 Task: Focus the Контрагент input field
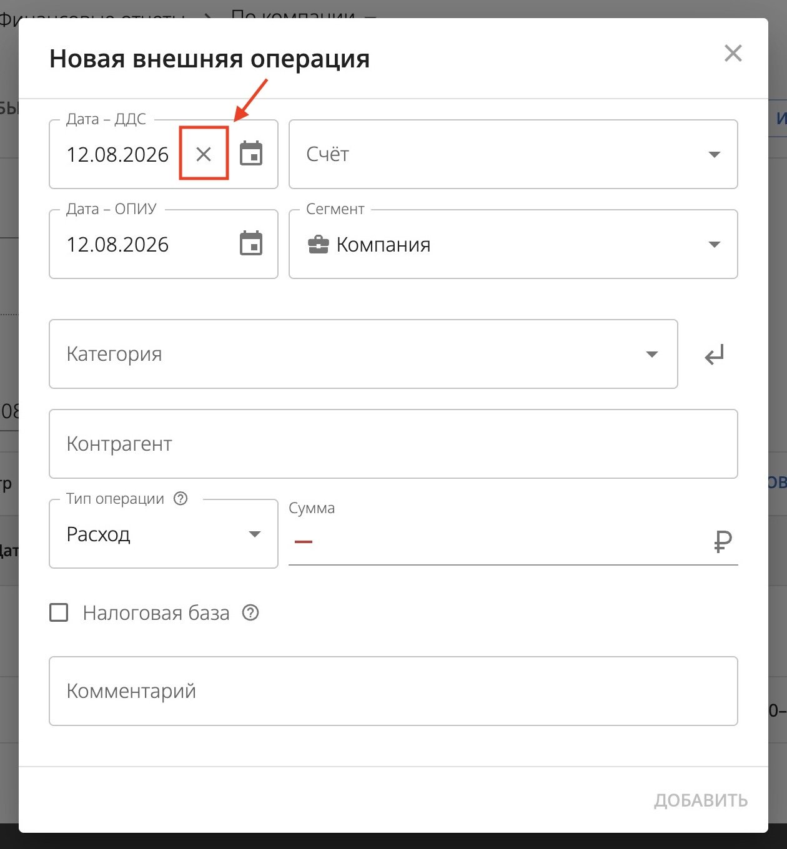click(393, 444)
